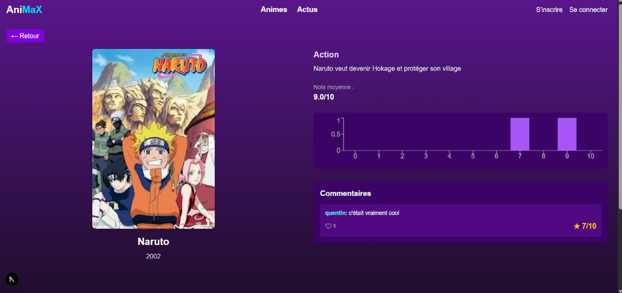Click the Action genre label

click(326, 55)
